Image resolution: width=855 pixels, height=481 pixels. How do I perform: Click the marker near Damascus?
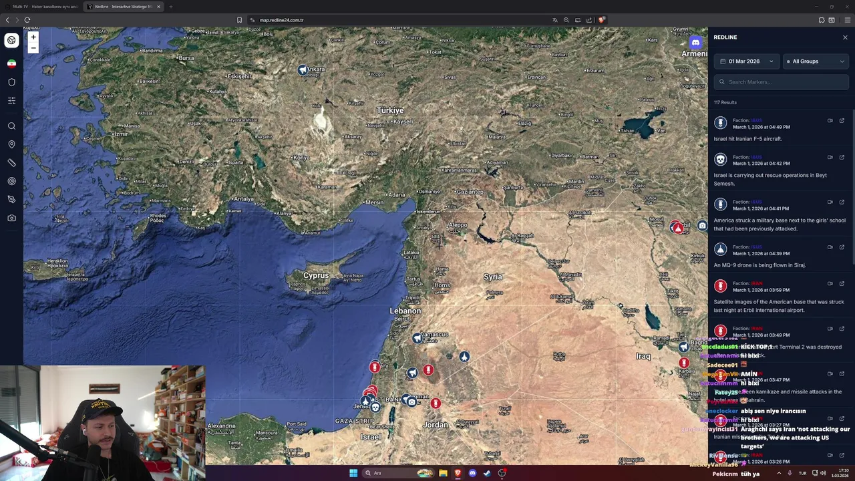click(417, 339)
